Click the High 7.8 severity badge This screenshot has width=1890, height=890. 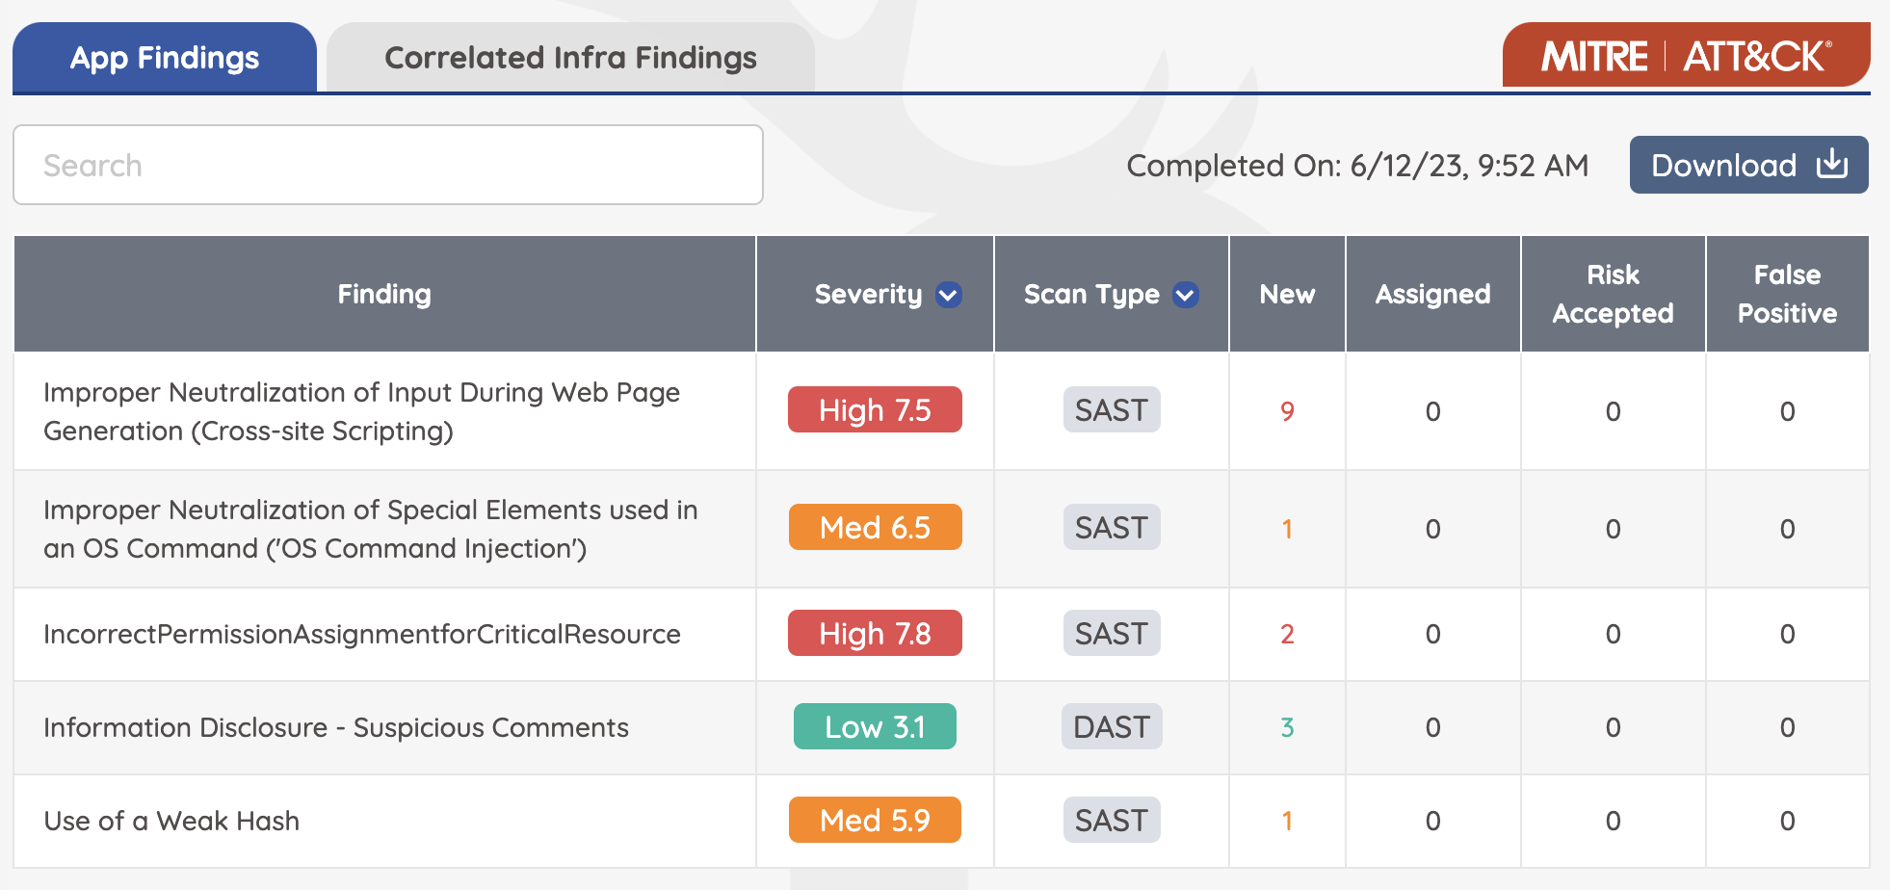(x=875, y=633)
